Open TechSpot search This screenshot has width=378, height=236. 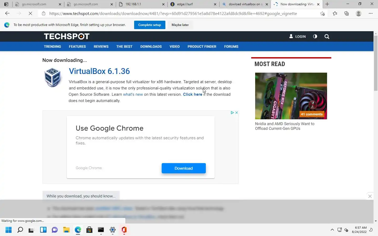(x=327, y=36)
